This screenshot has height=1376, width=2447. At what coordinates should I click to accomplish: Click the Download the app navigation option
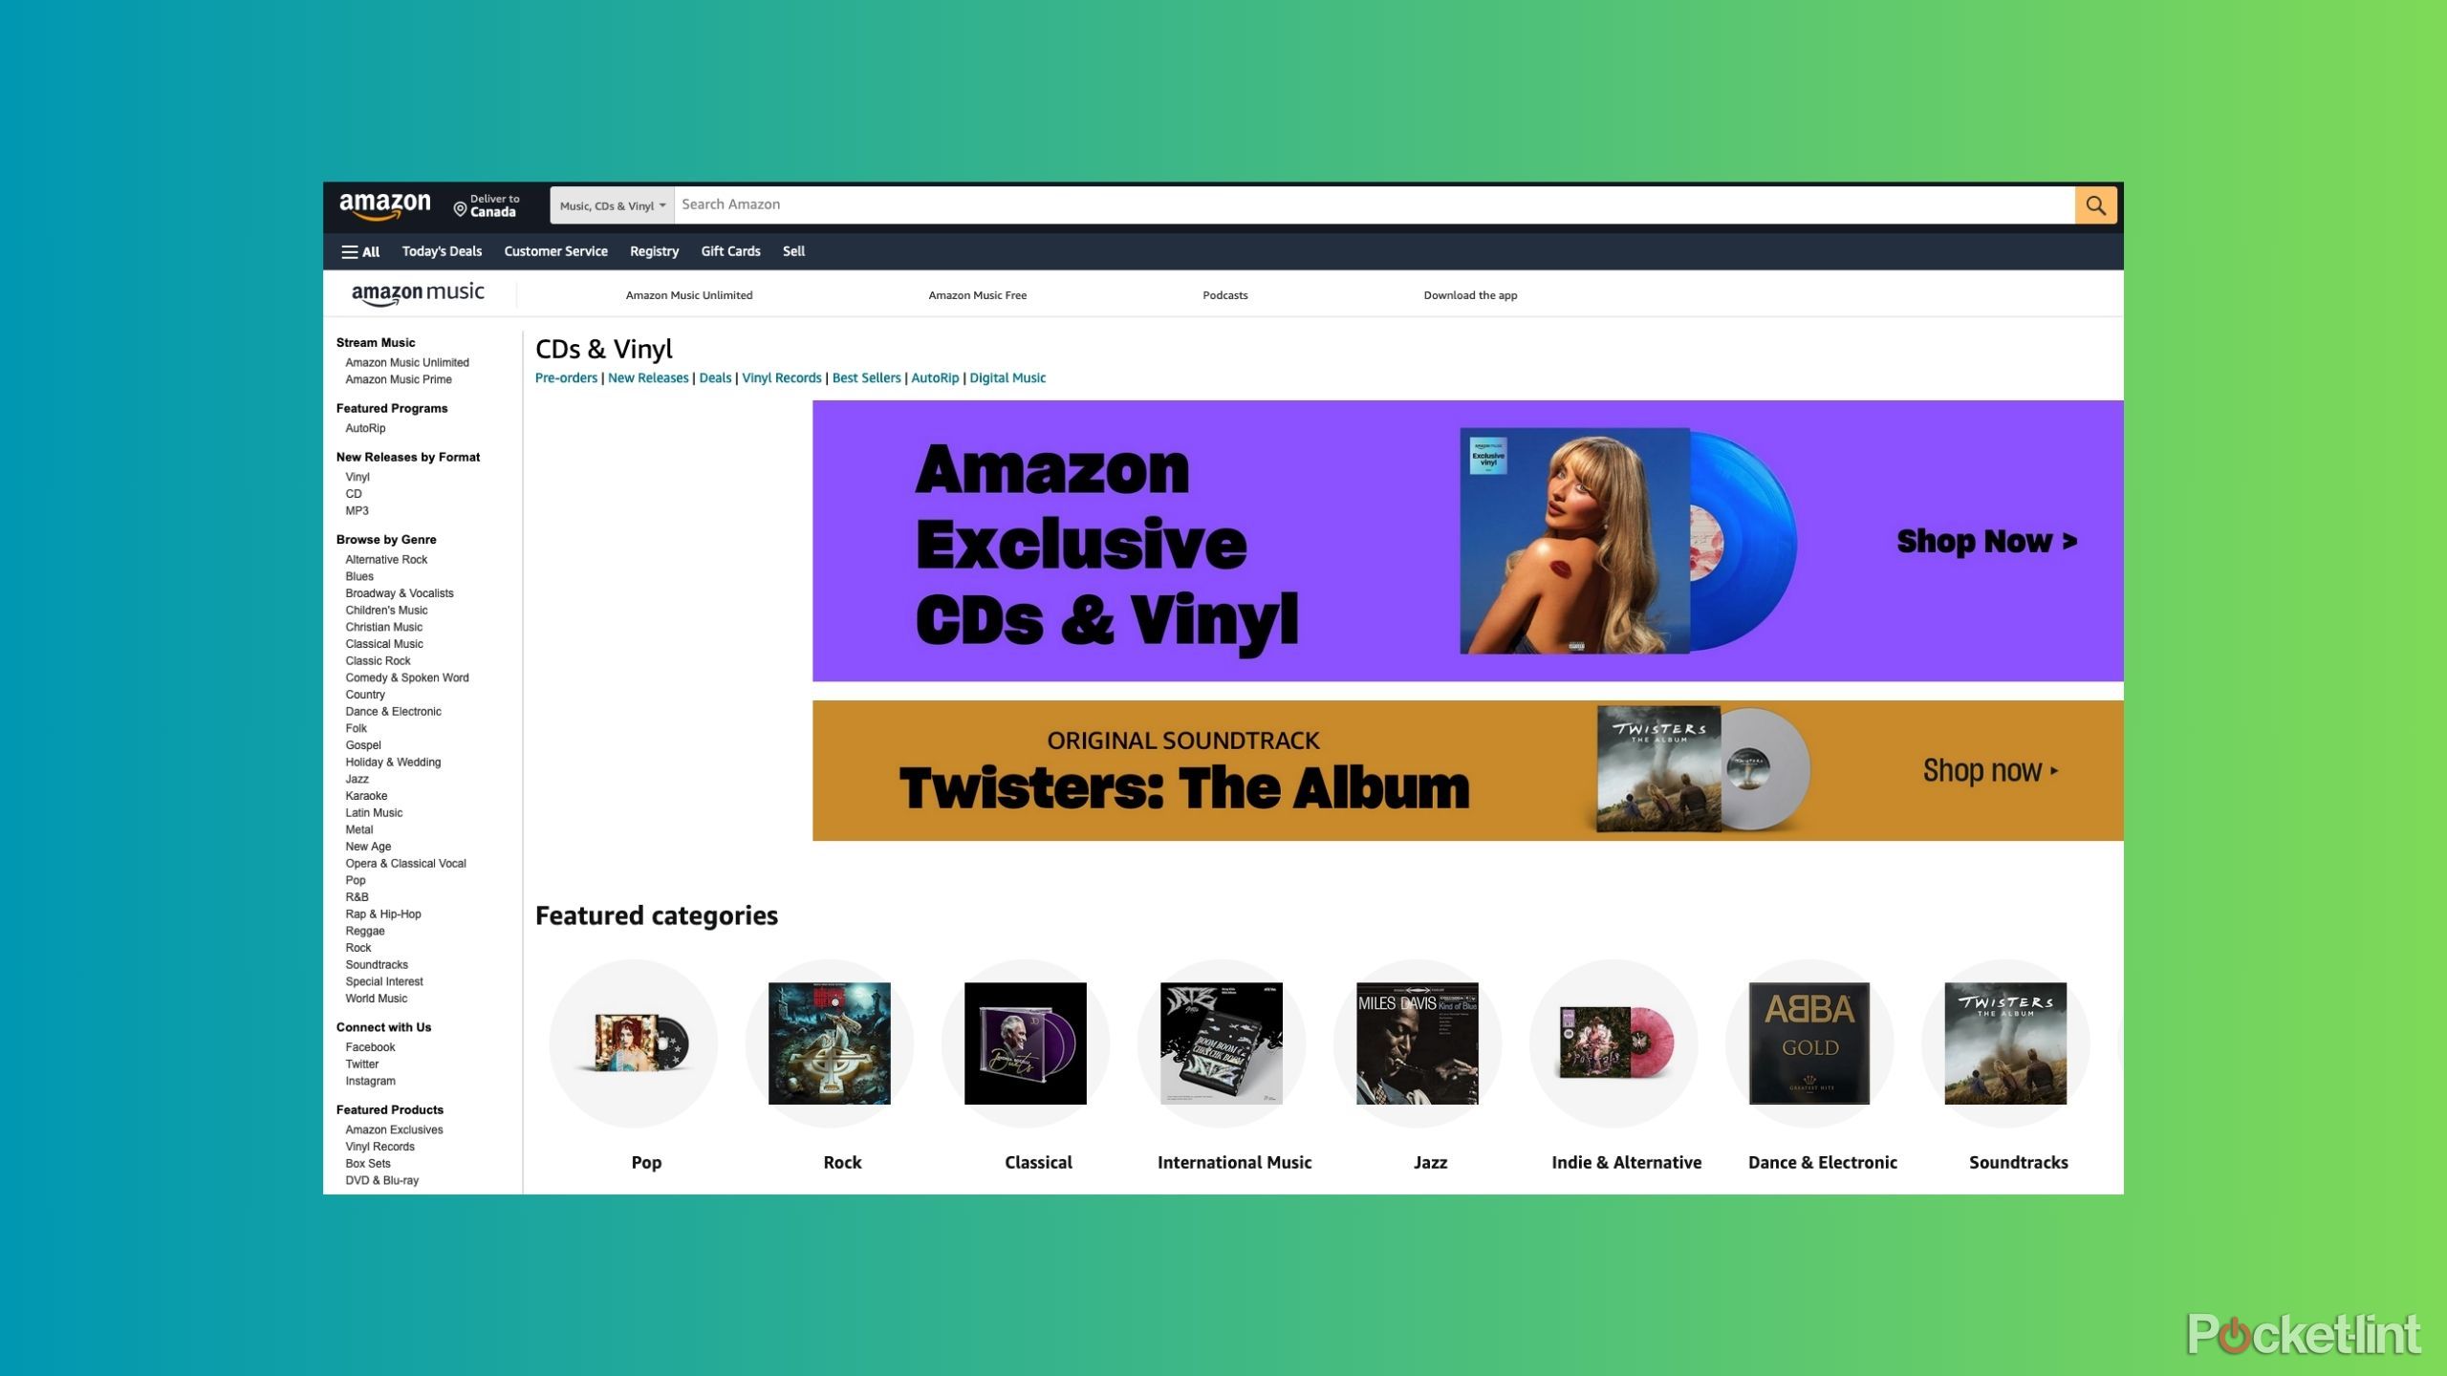1470,294
